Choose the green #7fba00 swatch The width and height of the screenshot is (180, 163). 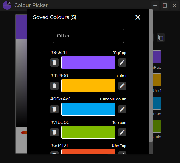[x=88, y=132]
